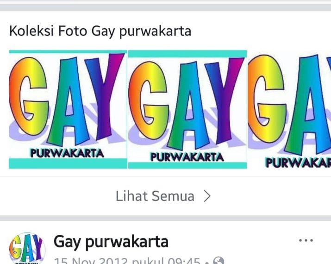Image resolution: width=331 pixels, height=264 pixels.
Task: Click the orange letter G in first photo
Action: point(29,96)
